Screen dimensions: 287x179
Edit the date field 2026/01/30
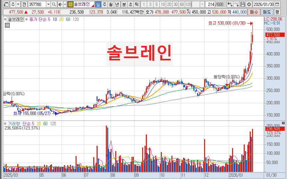pos(264,4)
